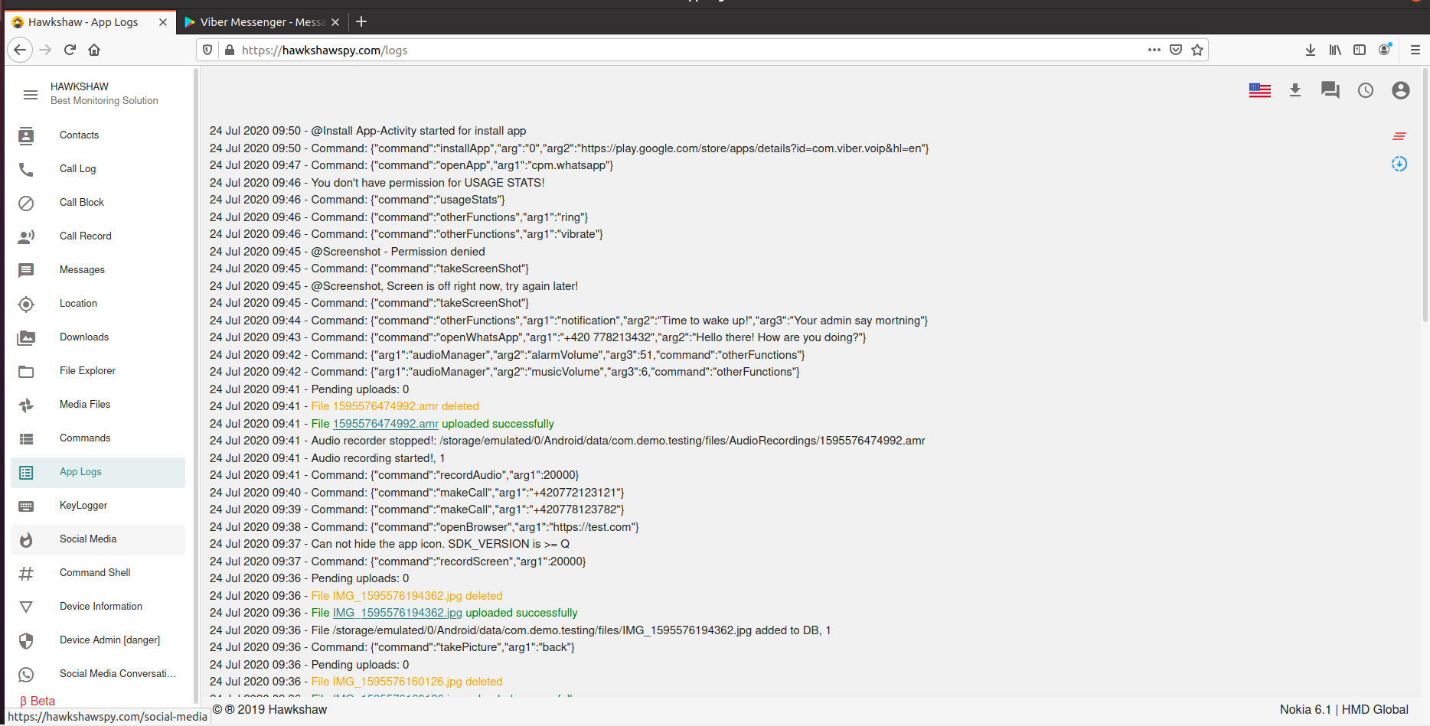Open the chat bubbles icon in header
Image resolution: width=1430 pixels, height=726 pixels.
coord(1330,90)
